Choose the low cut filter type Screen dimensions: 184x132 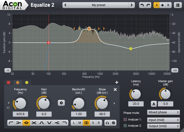[x=11, y=123]
